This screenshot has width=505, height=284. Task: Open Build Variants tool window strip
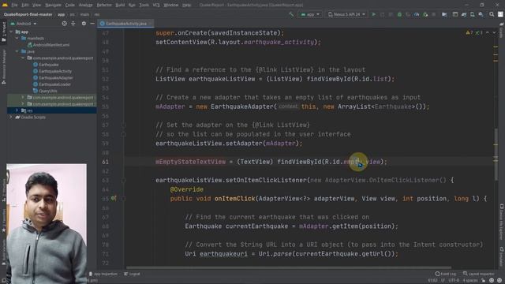pyautogui.click(x=4, y=252)
